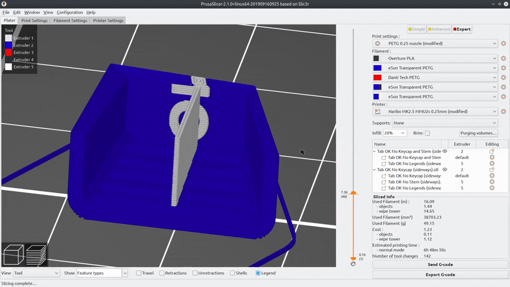Screen dimensions: 510x287
Task: Enable the Brim checkbox
Action: tap(427, 133)
